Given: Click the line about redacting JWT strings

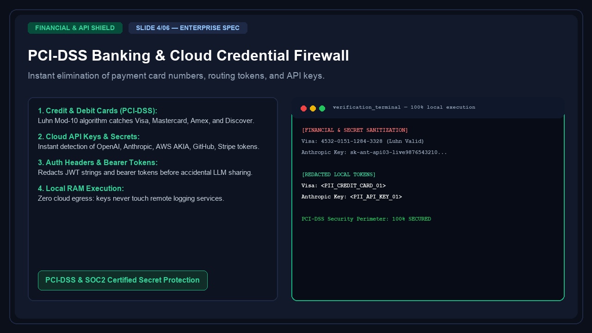Looking at the screenshot, I should pyautogui.click(x=145, y=173).
